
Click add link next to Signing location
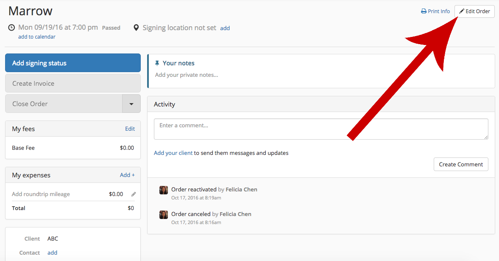(225, 28)
